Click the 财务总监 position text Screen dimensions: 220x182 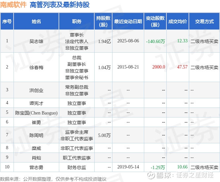(77, 167)
